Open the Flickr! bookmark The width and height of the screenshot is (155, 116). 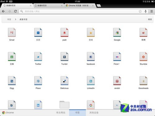pos(117,58)
